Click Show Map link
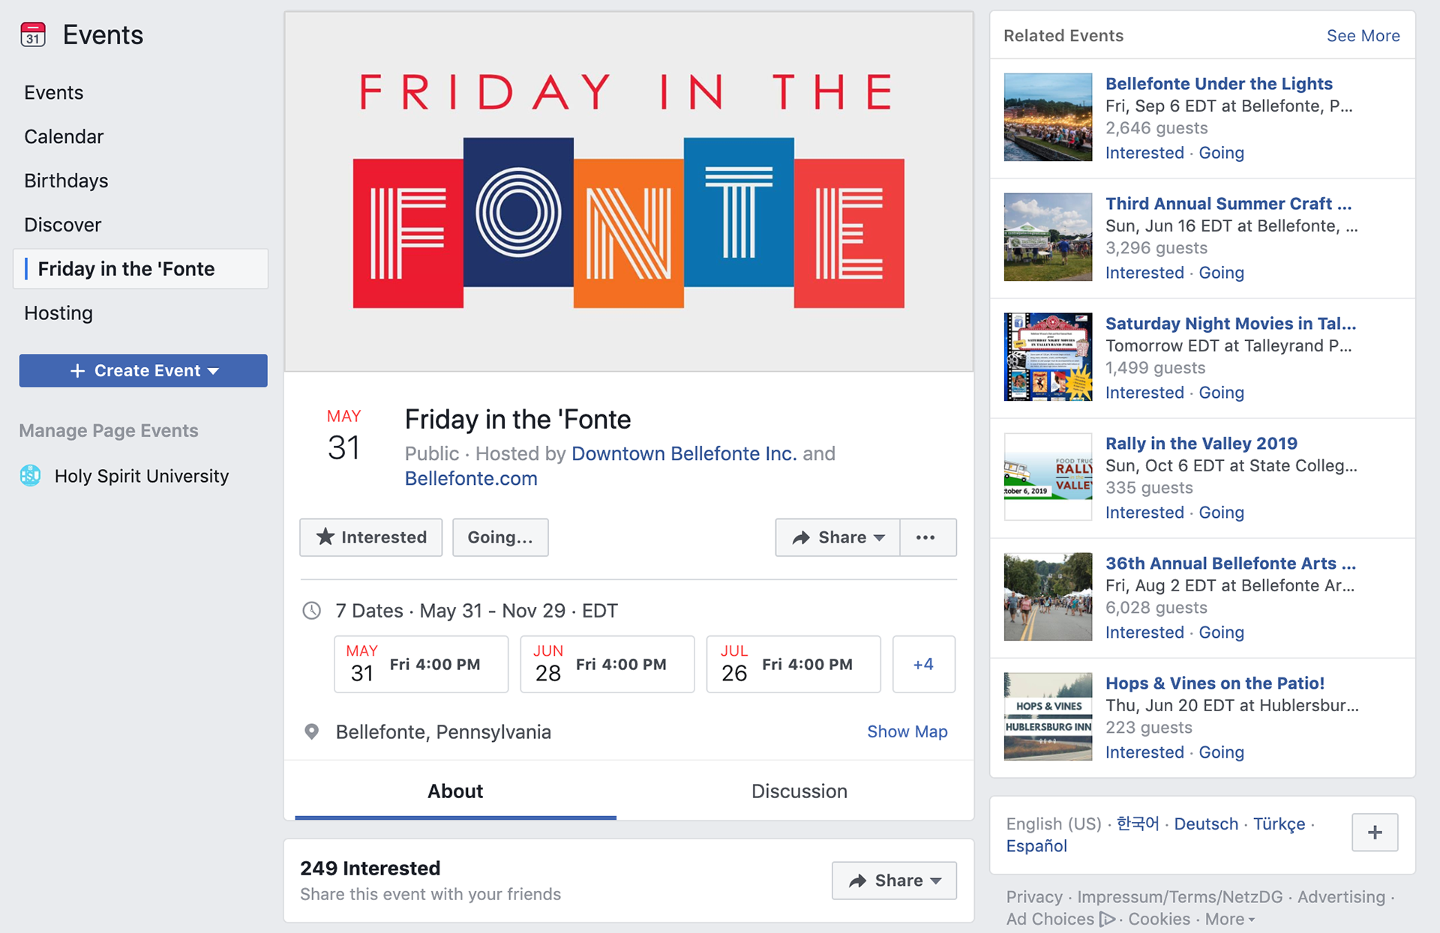 tap(907, 732)
